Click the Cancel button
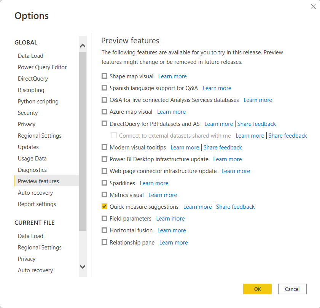Image resolution: width=320 pixels, height=308 pixels. click(x=292, y=289)
